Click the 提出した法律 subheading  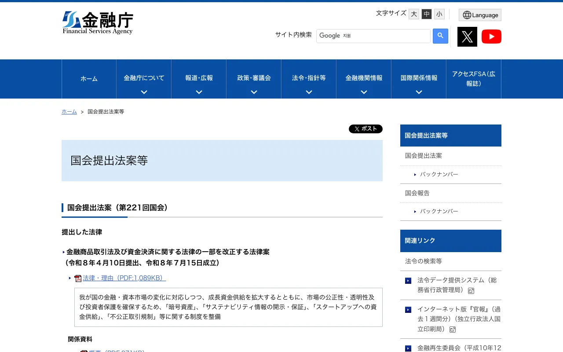click(x=82, y=232)
